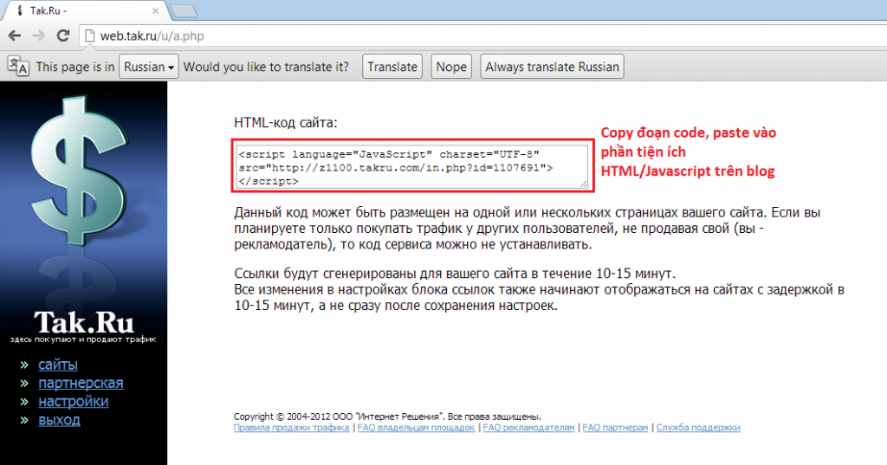Click the Tak.Ru dollar sign logo
Screen dimensions: 887x465
point(79,170)
